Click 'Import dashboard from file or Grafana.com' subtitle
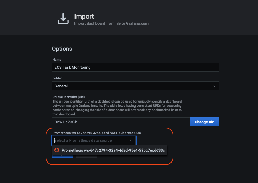 [x=111, y=23]
